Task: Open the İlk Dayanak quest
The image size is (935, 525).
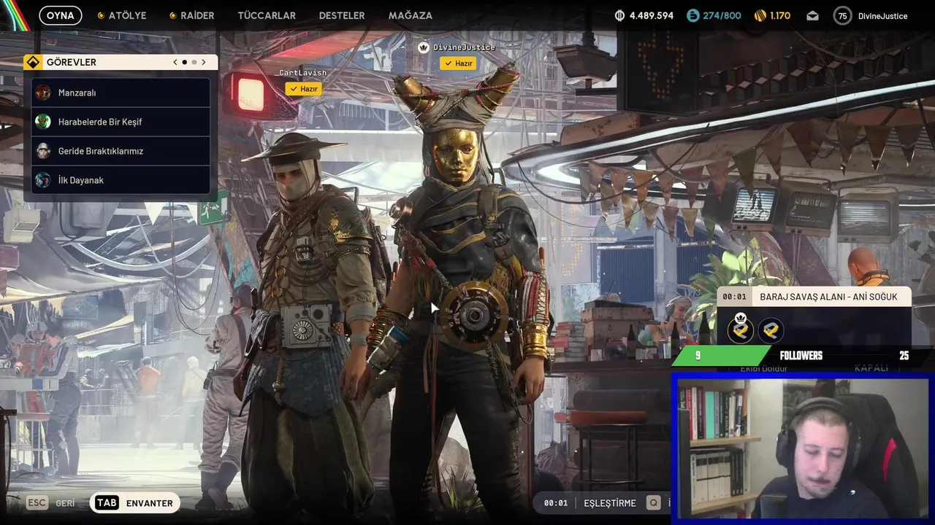Action: click(121, 180)
